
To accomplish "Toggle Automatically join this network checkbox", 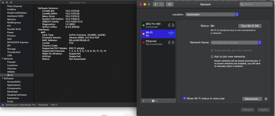I will point(212,50).
